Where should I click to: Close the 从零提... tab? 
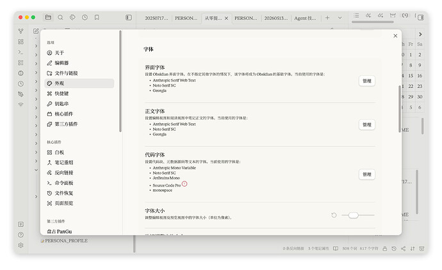(x=226, y=18)
